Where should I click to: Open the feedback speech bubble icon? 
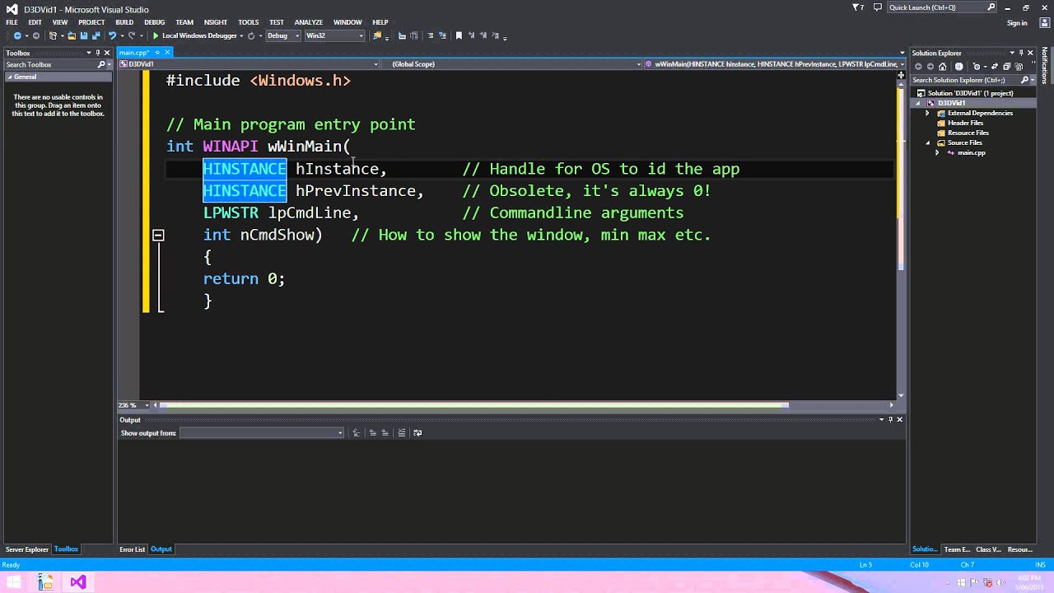point(878,7)
